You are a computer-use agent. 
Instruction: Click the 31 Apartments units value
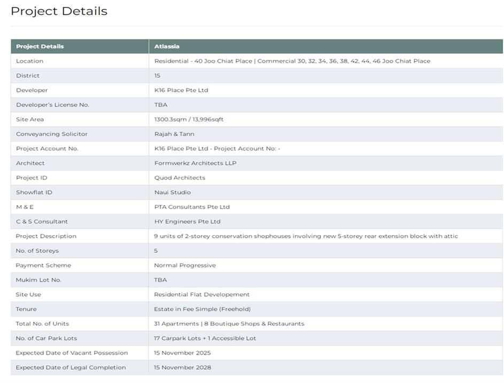pyautogui.click(x=229, y=324)
